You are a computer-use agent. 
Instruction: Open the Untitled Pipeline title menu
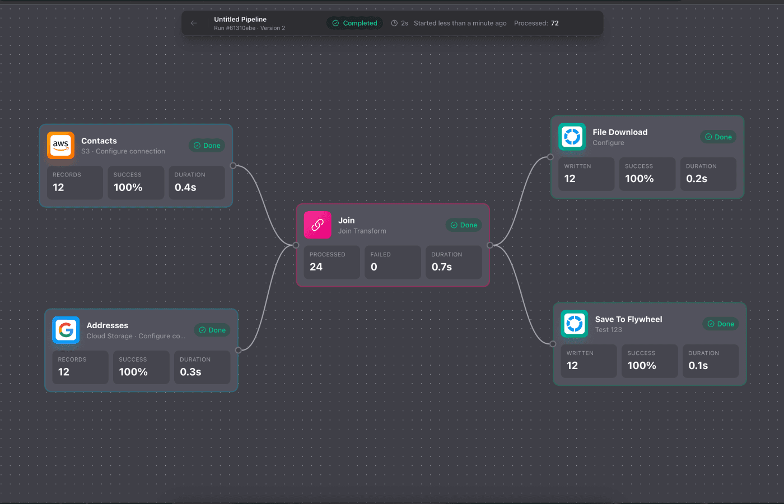pyautogui.click(x=240, y=19)
